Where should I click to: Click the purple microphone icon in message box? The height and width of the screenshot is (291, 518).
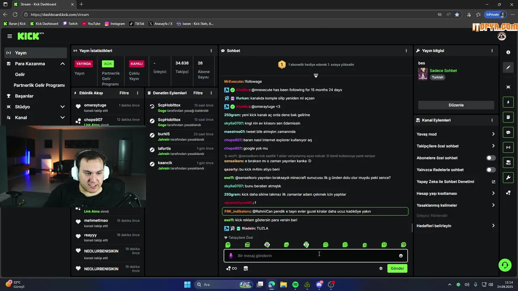point(231,255)
